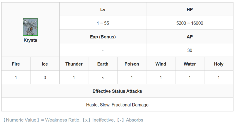Viewport: 235px width, 126px height.
Task: Click the Krysta enemy portrait image
Action: point(30,27)
